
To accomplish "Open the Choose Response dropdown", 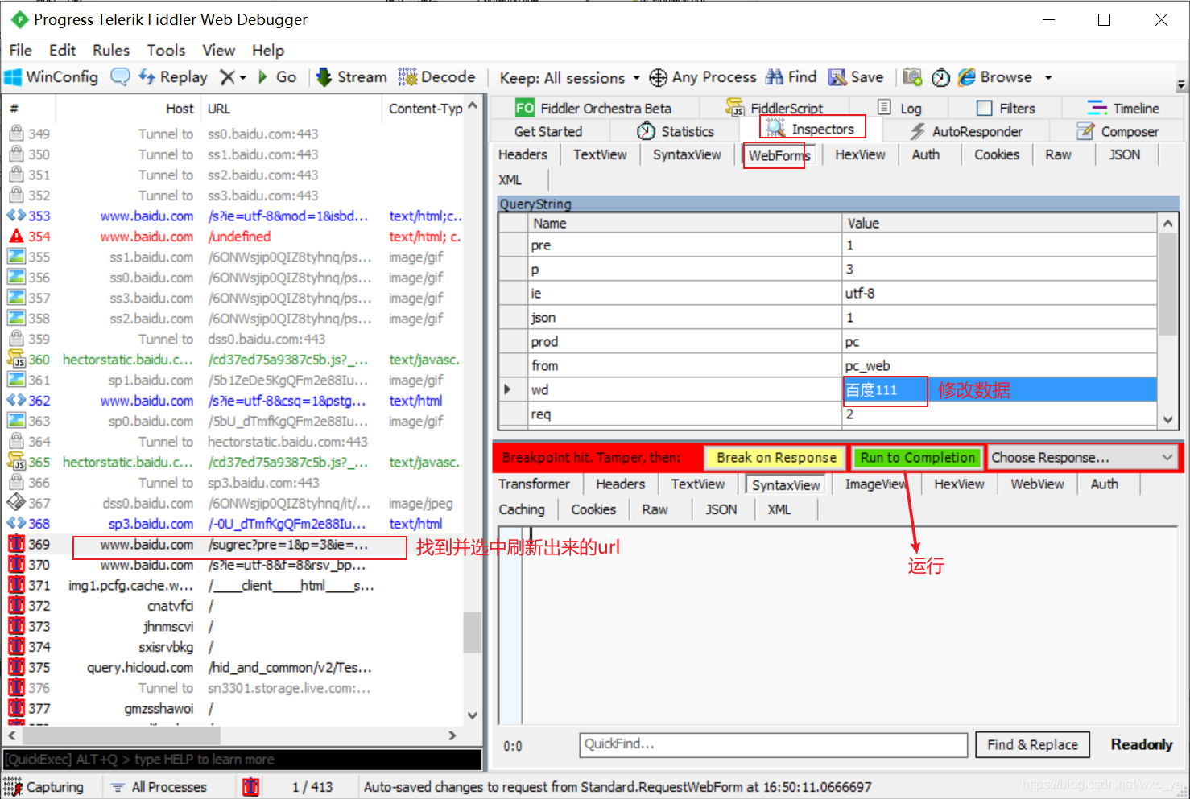I will 1082,458.
